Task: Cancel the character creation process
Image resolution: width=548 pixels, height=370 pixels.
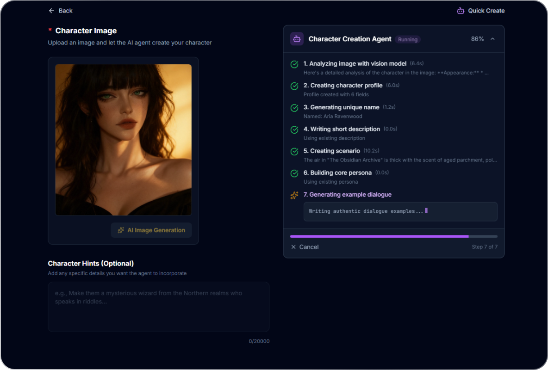Action: (x=305, y=247)
